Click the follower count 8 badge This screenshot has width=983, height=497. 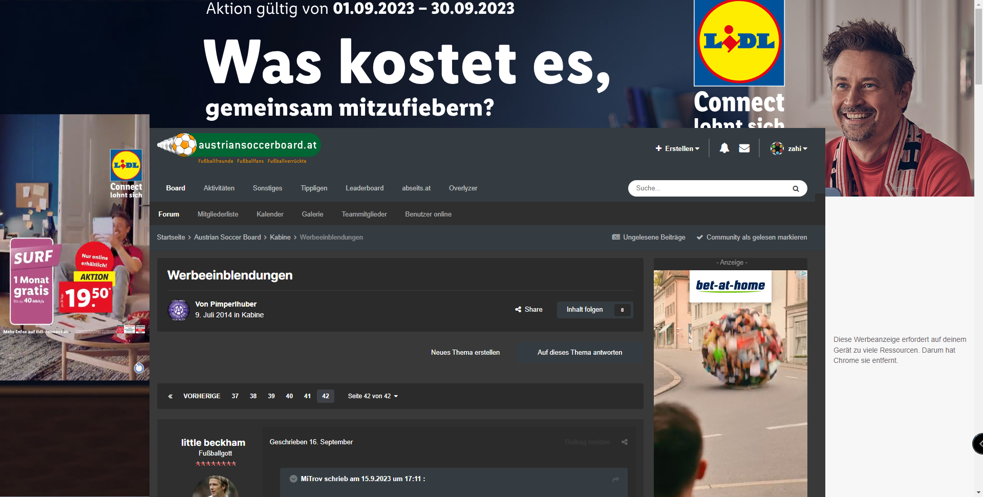622,310
